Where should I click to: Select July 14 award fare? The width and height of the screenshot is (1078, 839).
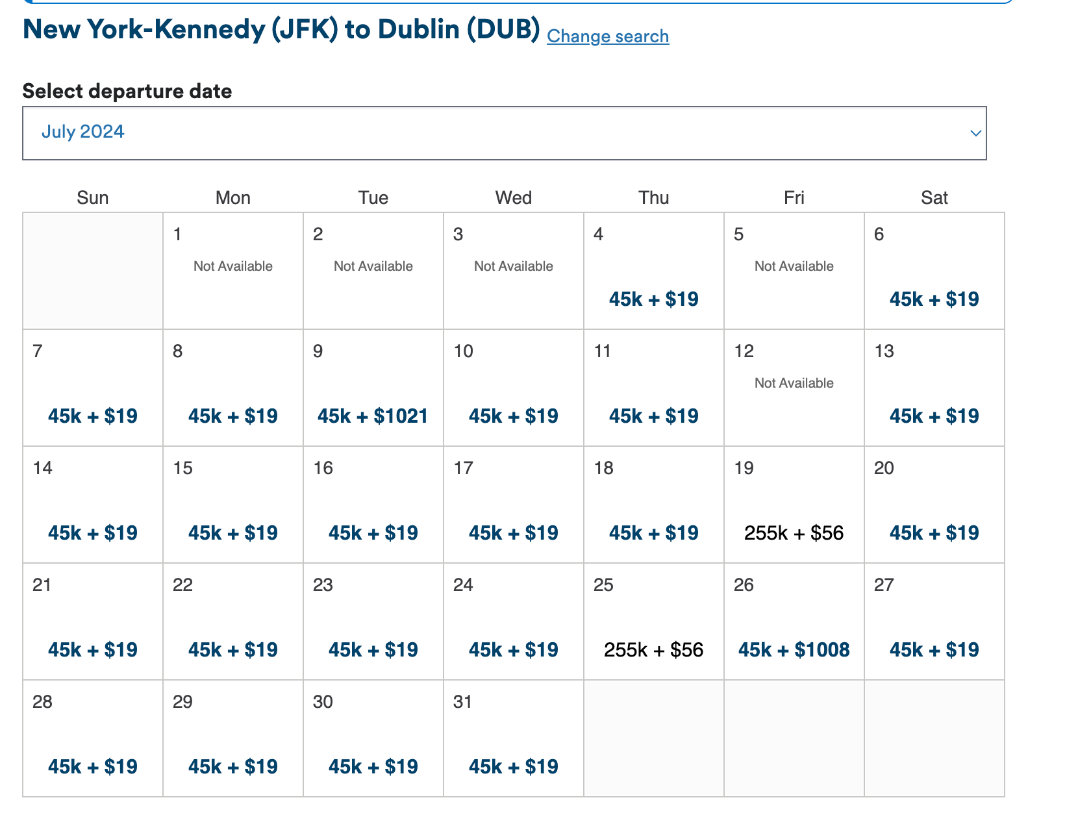pyautogui.click(x=92, y=532)
